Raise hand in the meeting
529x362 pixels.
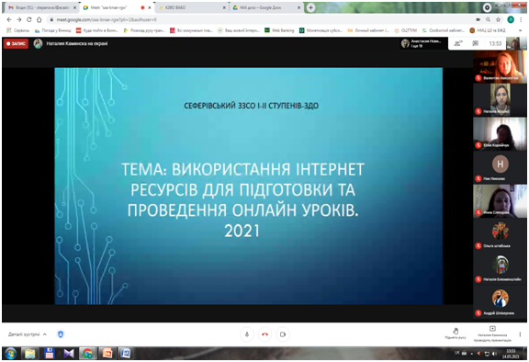pyautogui.click(x=456, y=333)
